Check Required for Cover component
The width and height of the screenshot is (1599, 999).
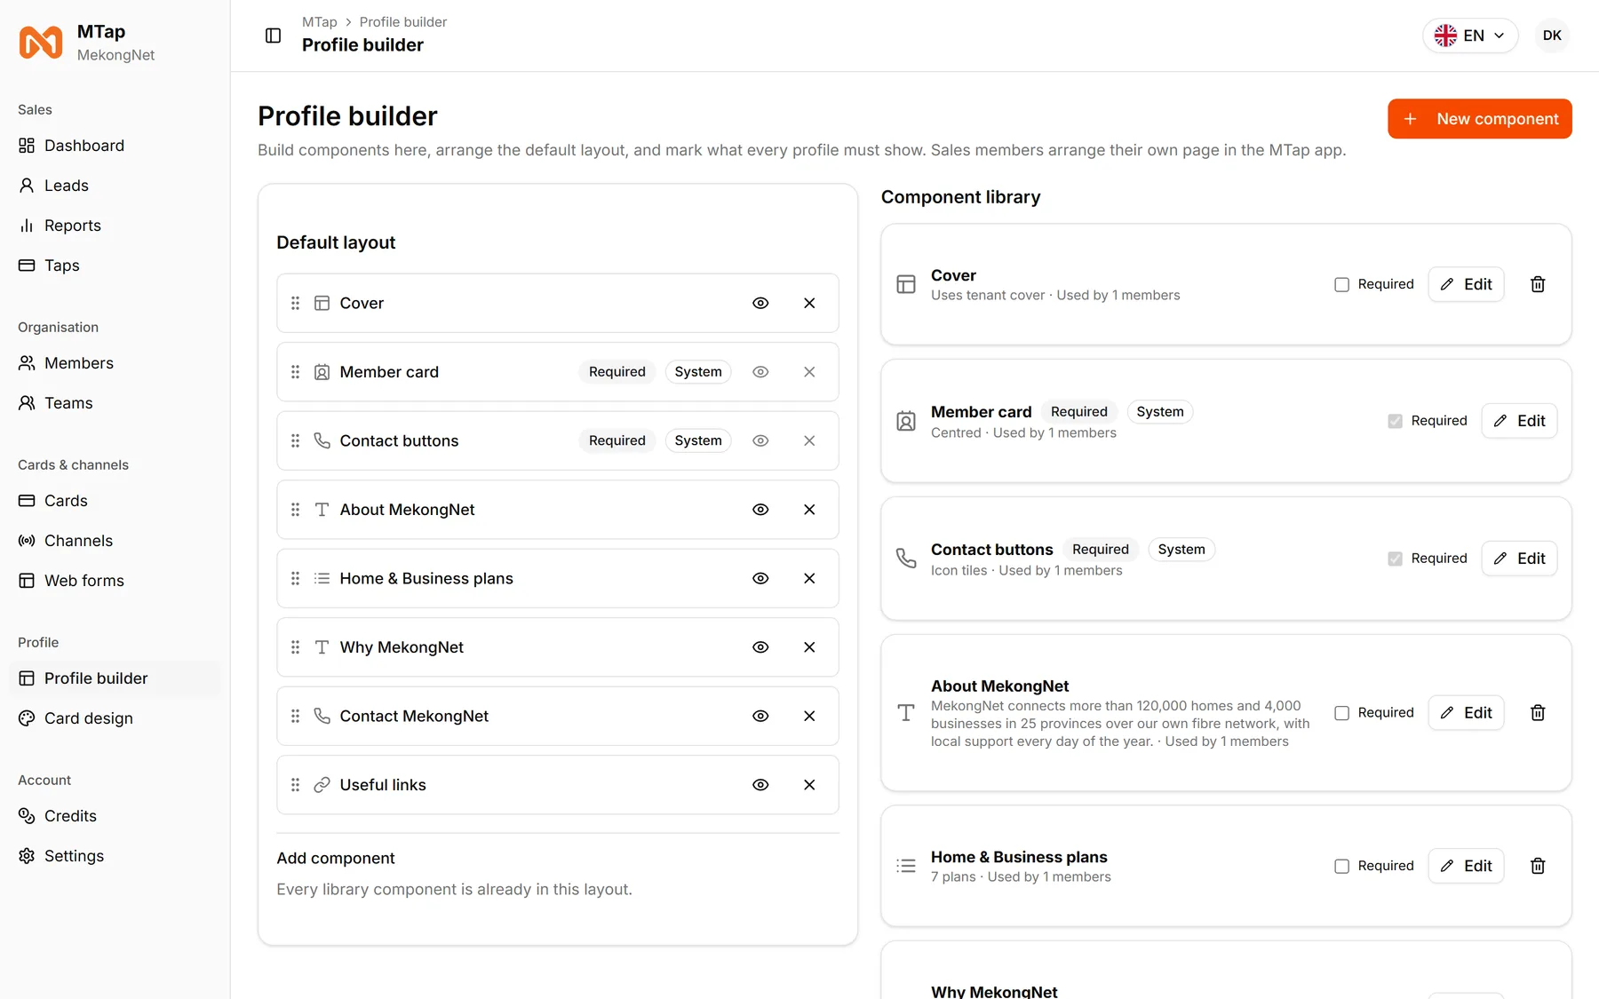point(1341,284)
